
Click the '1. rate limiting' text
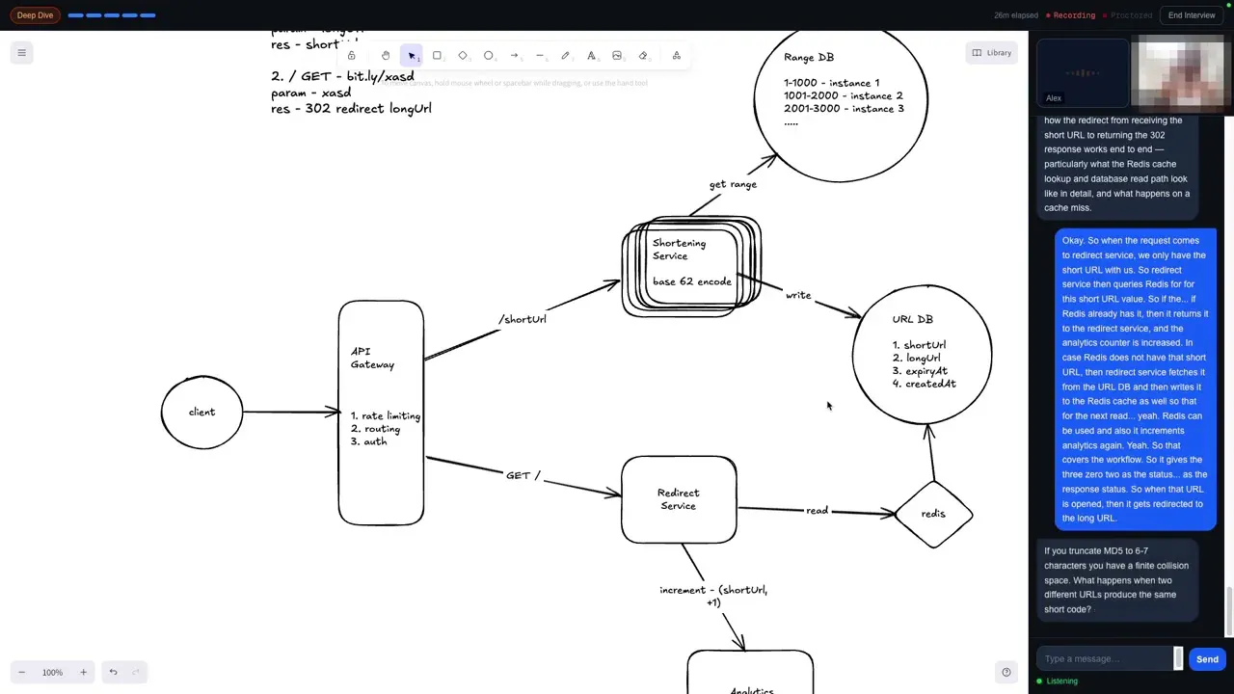click(386, 415)
